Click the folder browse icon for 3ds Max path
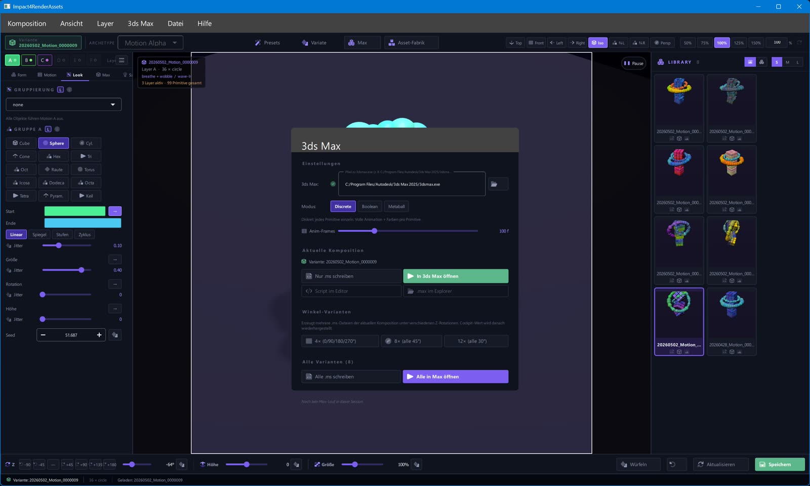 [x=498, y=184]
